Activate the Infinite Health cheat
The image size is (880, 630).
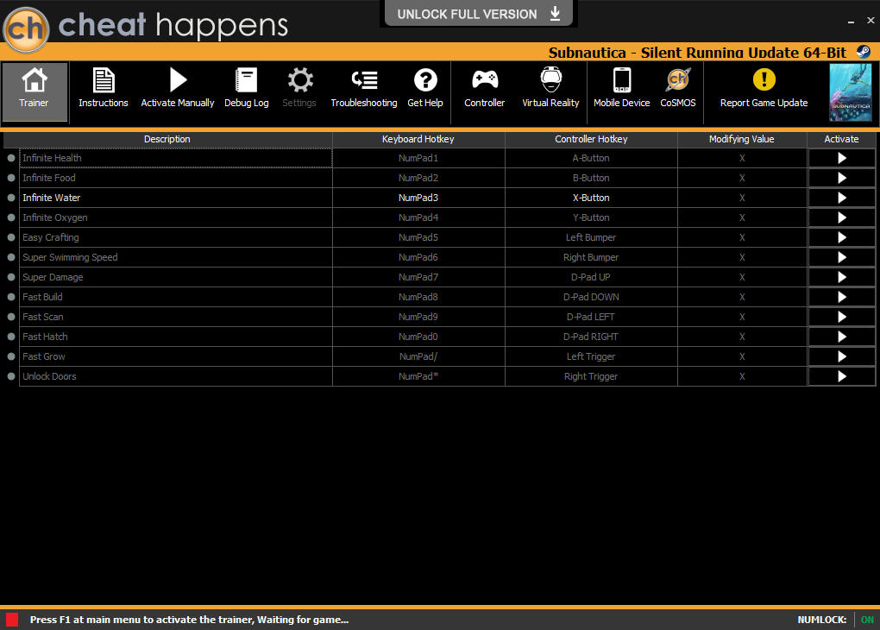click(841, 158)
